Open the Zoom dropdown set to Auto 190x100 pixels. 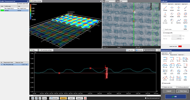[x=123, y=1]
